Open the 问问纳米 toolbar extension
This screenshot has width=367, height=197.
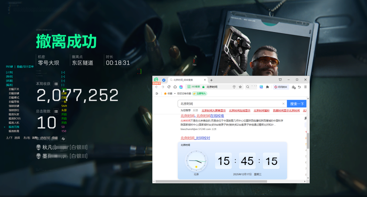(280, 86)
